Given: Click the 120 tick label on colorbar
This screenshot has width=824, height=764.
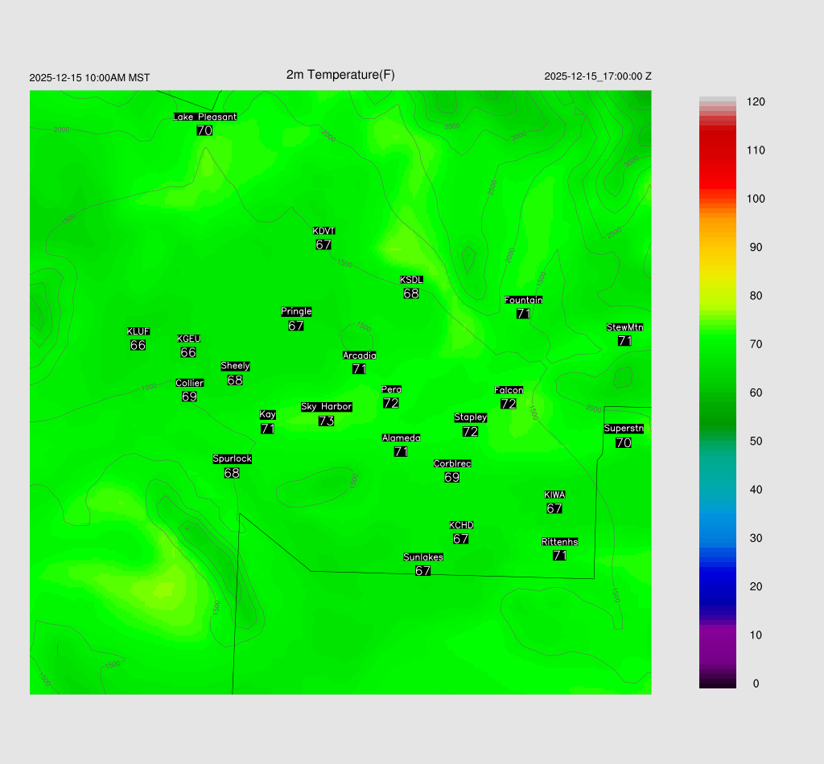Looking at the screenshot, I should (756, 102).
